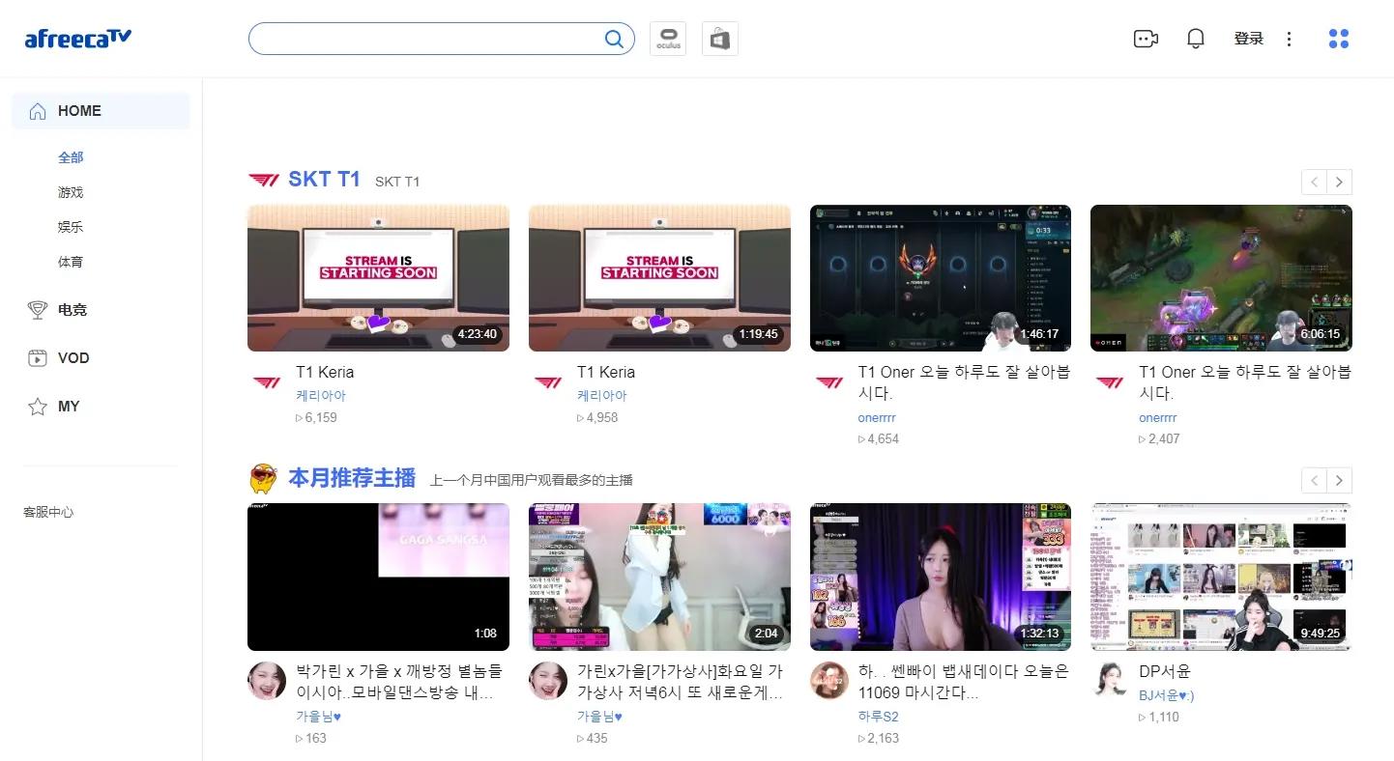The image size is (1394, 761).
Task: Open MY section label
Action: (x=69, y=407)
